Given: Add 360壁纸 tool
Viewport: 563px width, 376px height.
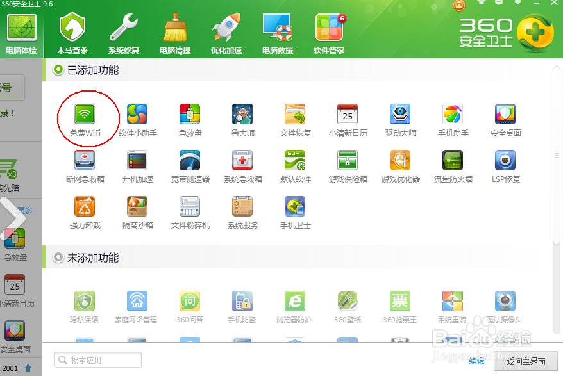Looking at the screenshot, I should pyautogui.click(x=347, y=307).
